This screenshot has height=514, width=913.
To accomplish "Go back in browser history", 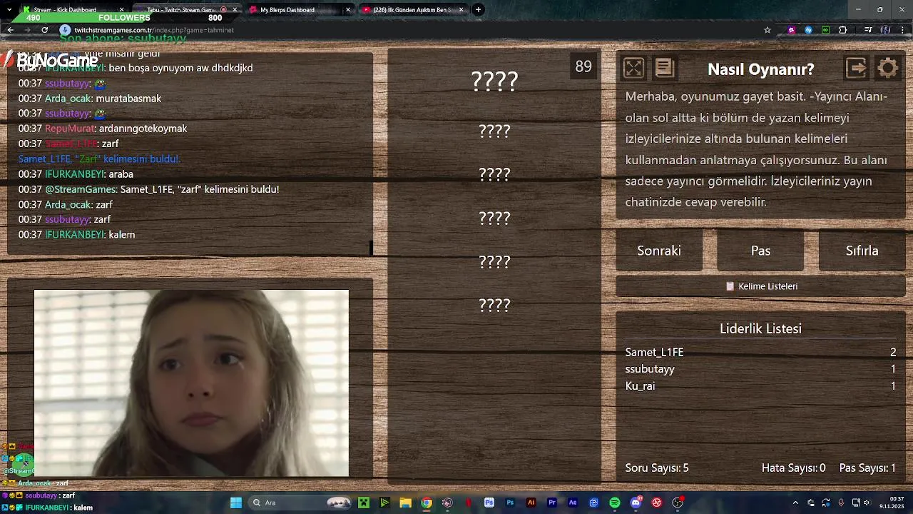I will pyautogui.click(x=10, y=30).
